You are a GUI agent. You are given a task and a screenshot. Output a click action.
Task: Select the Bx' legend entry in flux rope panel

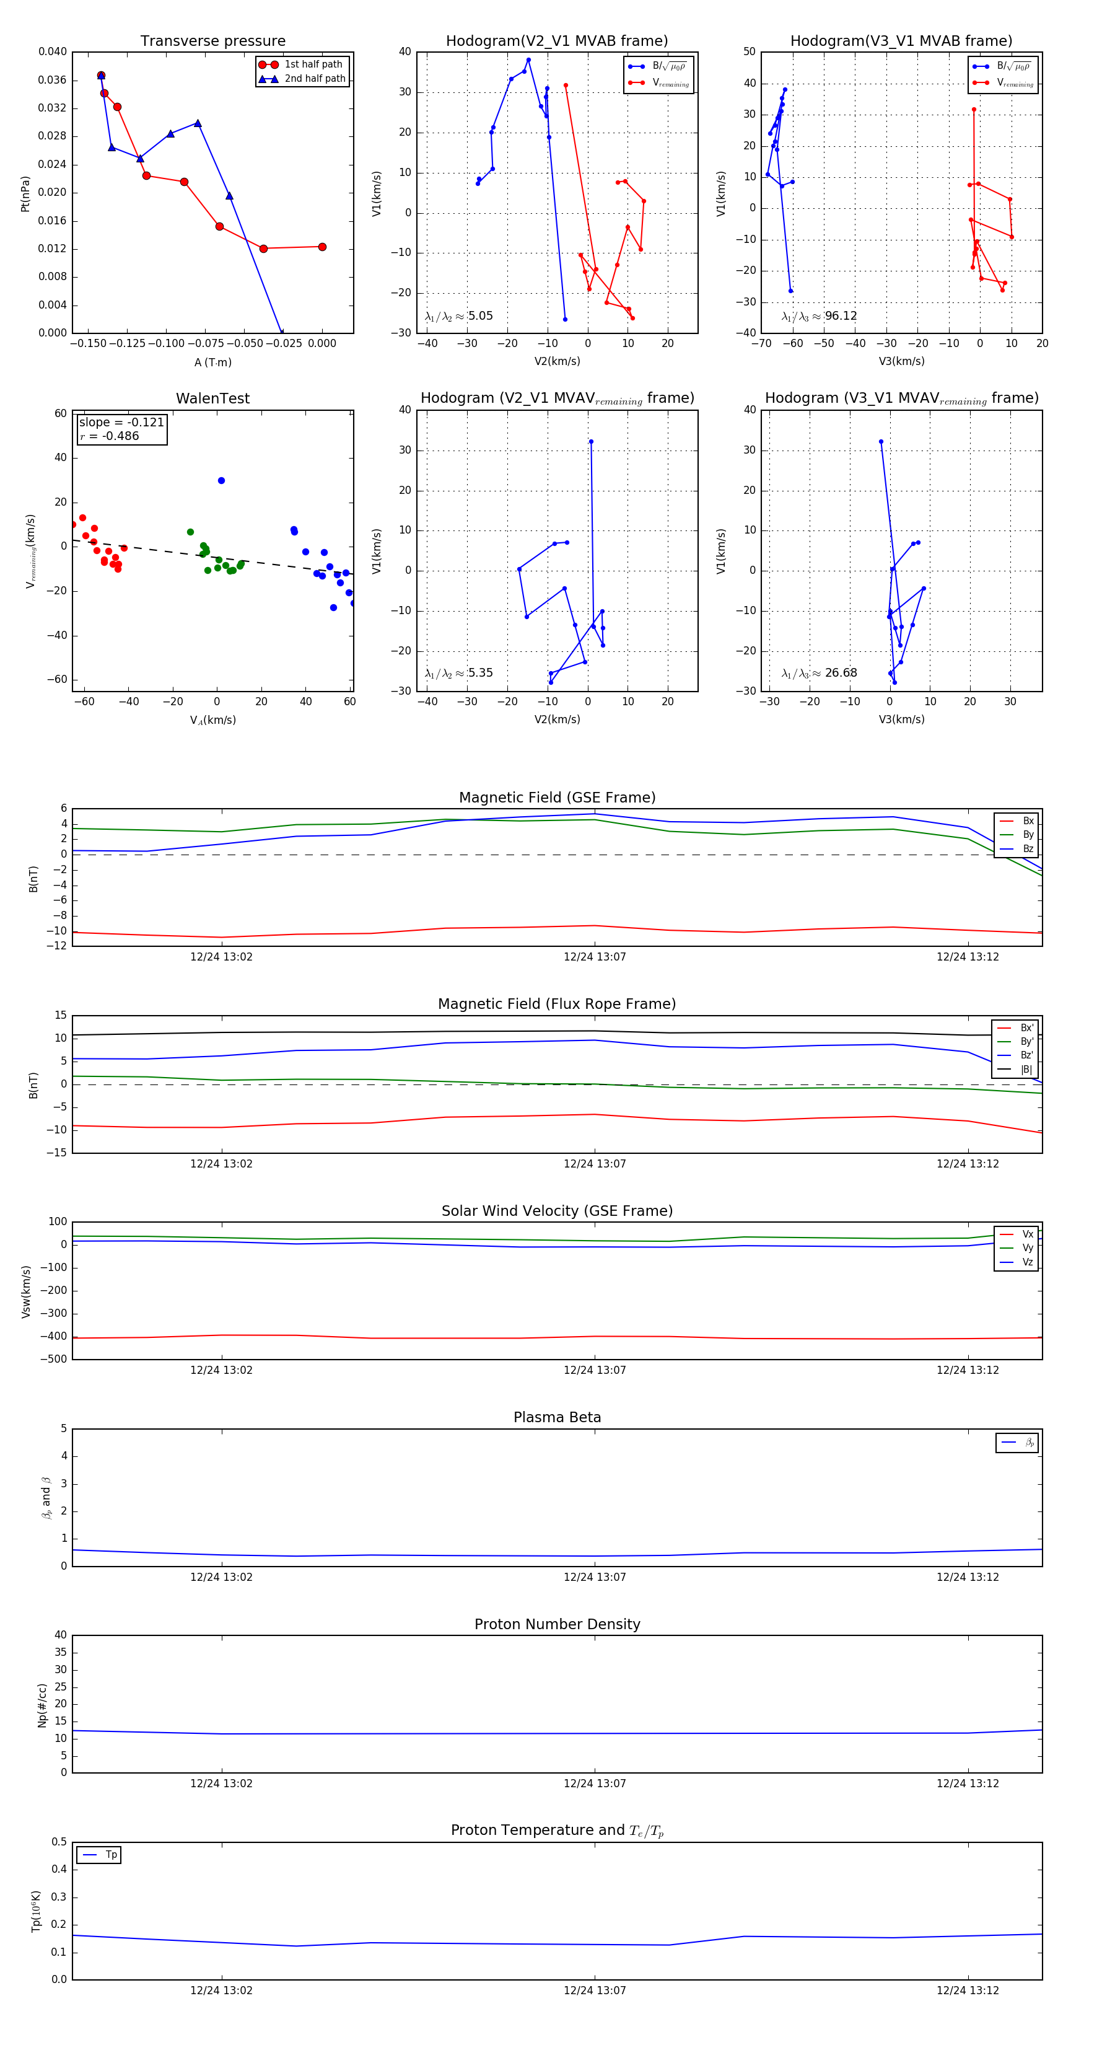(1016, 1027)
